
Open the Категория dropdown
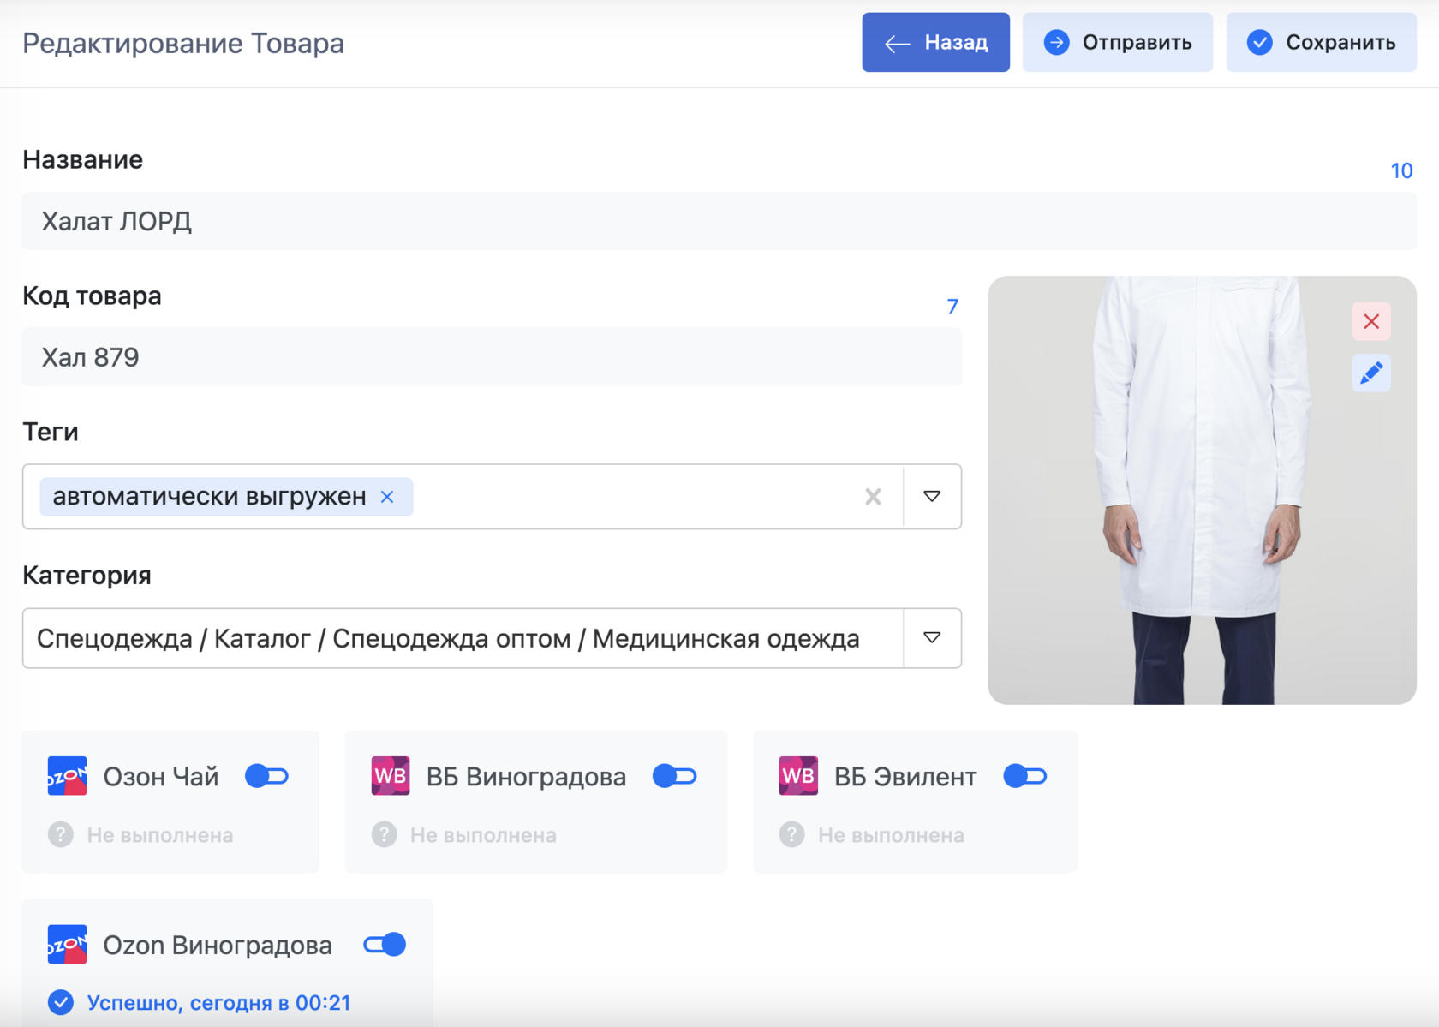point(933,637)
